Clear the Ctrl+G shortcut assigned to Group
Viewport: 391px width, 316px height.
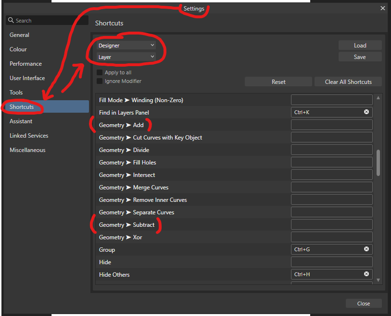[366, 249]
